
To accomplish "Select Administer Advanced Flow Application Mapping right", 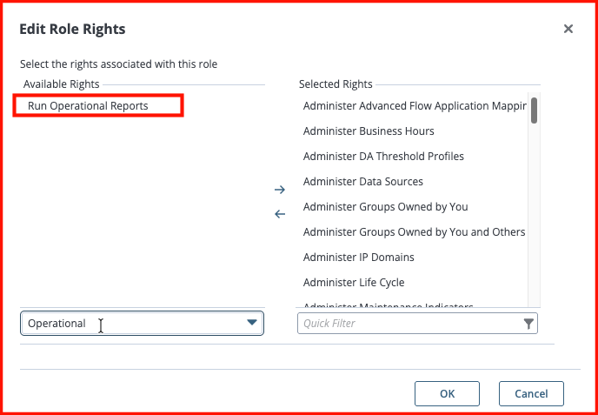I will 415,106.
